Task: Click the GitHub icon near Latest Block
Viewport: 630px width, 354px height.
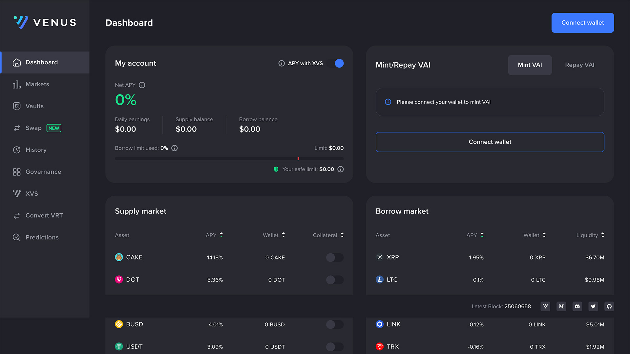Action: (x=609, y=306)
